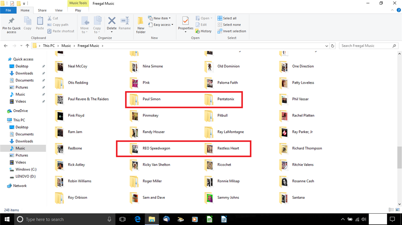Open Task View on taskbar
402x225 pixels.
coord(122,219)
